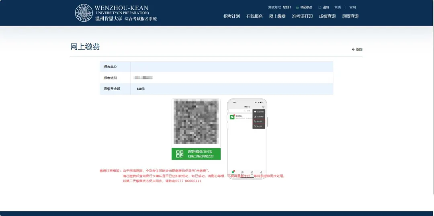The width and height of the screenshot is (434, 216).
Task: Open the 准考证打印 page
Action: coord(302,16)
